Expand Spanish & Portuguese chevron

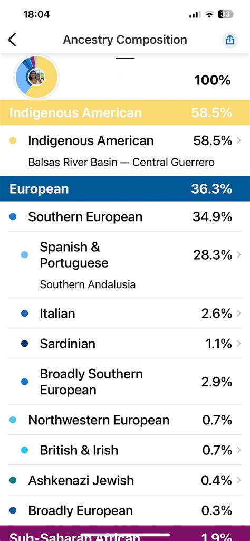238,255
